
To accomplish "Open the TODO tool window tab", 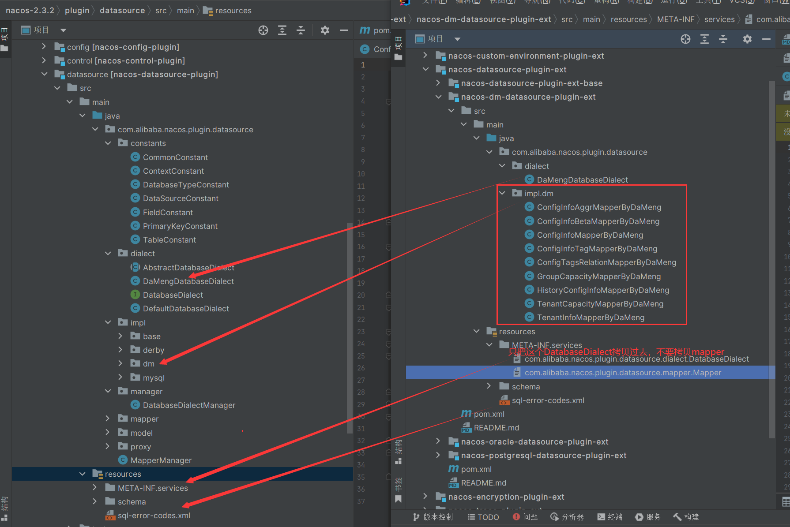I will click(483, 517).
